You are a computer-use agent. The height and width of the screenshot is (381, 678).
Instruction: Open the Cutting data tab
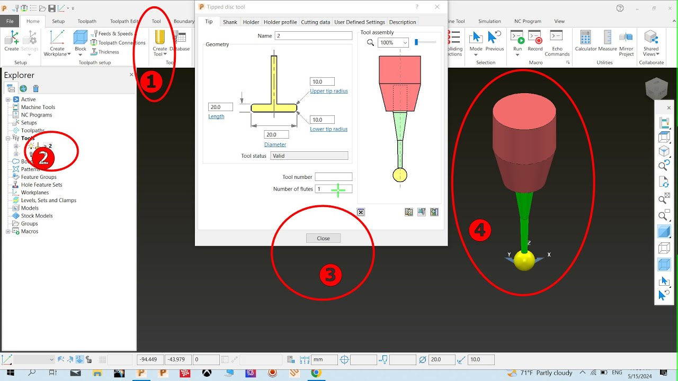tap(315, 22)
